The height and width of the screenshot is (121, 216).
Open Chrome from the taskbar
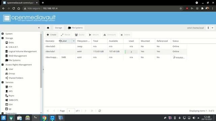tap(44, 118)
